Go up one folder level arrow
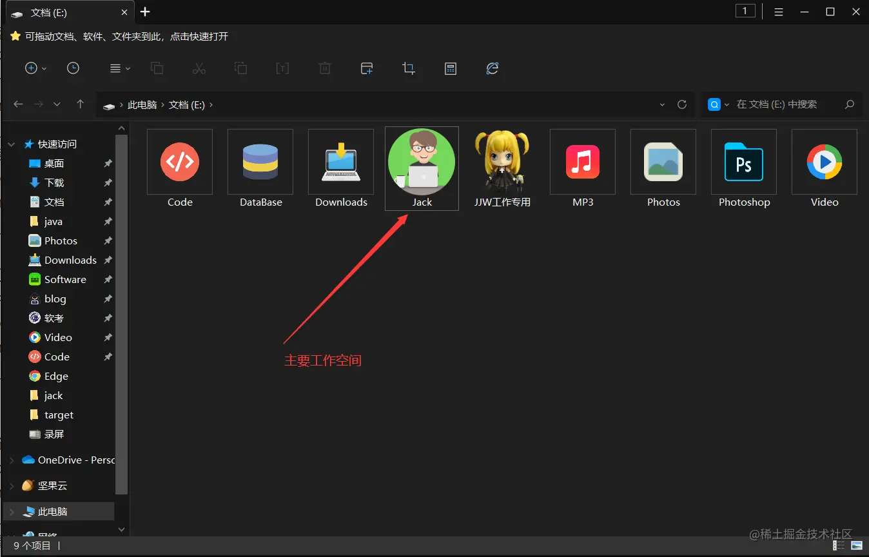The image size is (869, 557). click(x=80, y=104)
